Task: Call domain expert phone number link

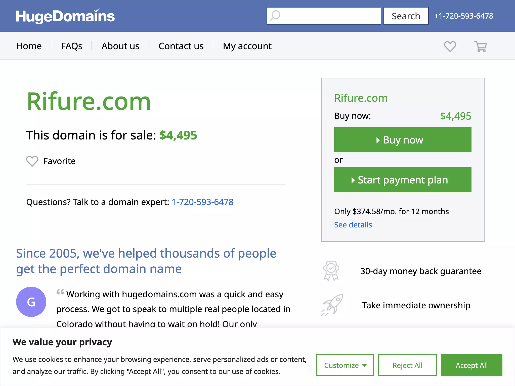Action: coord(202,202)
